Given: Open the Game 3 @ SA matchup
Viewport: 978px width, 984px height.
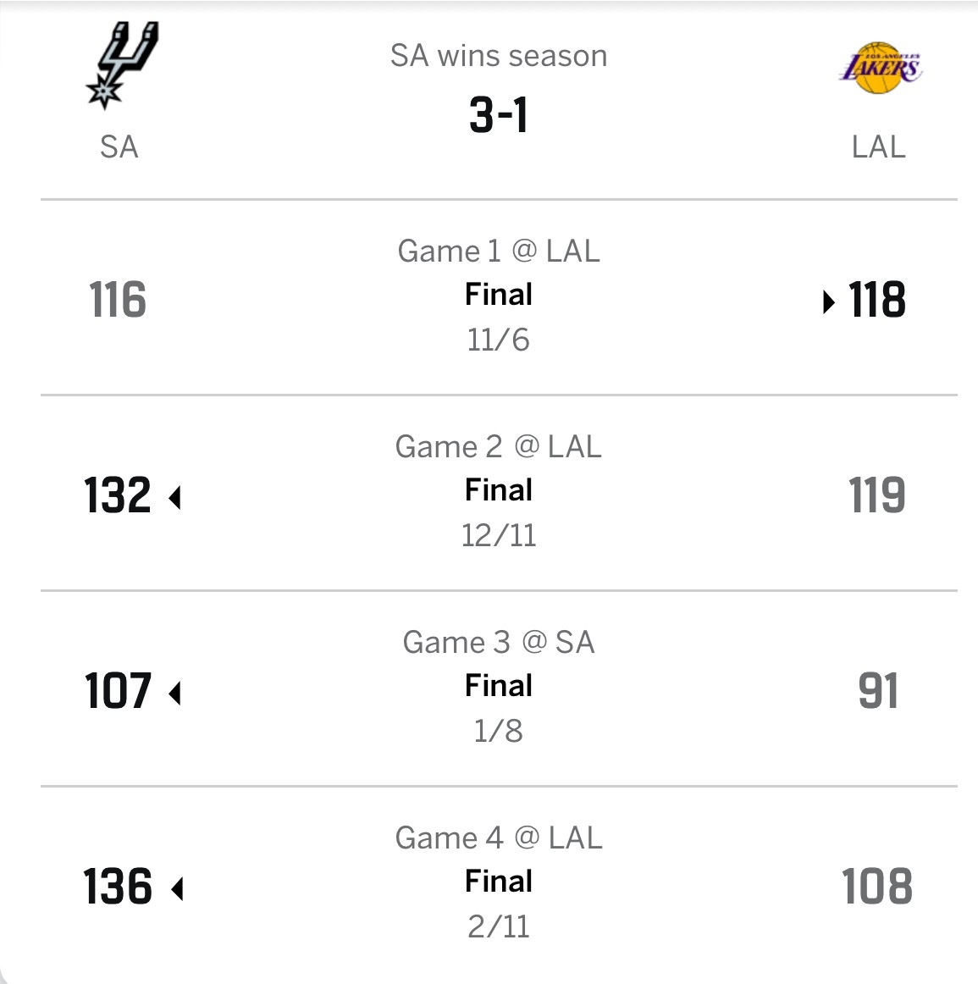Looking at the screenshot, I should coord(498,642).
